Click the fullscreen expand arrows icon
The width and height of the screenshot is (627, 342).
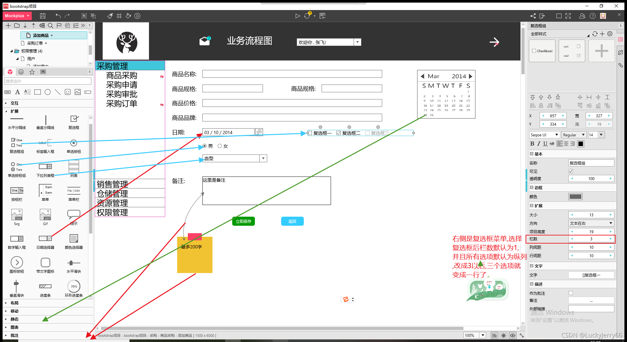568,16
